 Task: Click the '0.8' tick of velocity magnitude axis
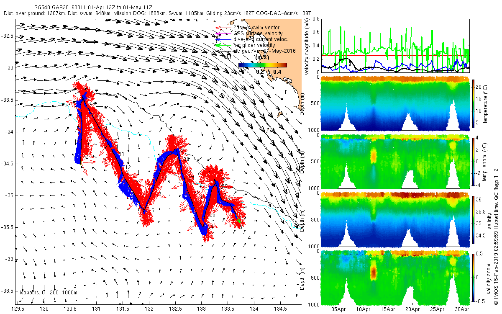[x=316, y=19]
